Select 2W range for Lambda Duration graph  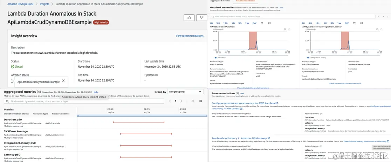254,23
